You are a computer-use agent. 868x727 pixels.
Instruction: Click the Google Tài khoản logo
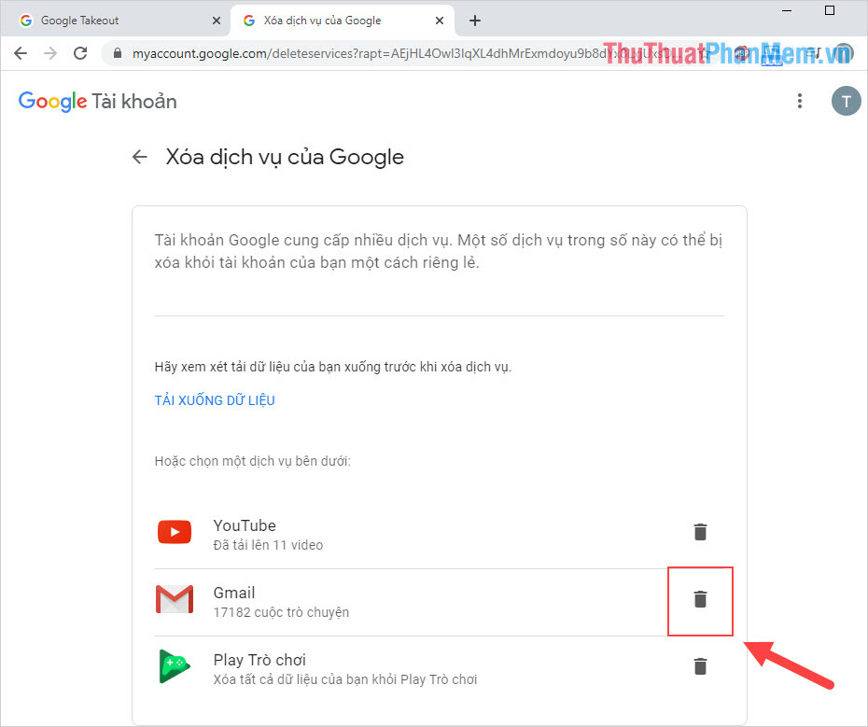click(x=97, y=102)
